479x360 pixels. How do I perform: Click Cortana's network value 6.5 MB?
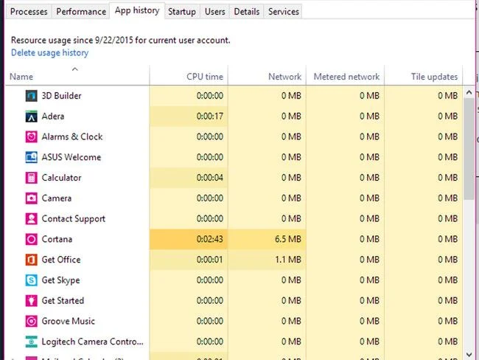pos(287,239)
